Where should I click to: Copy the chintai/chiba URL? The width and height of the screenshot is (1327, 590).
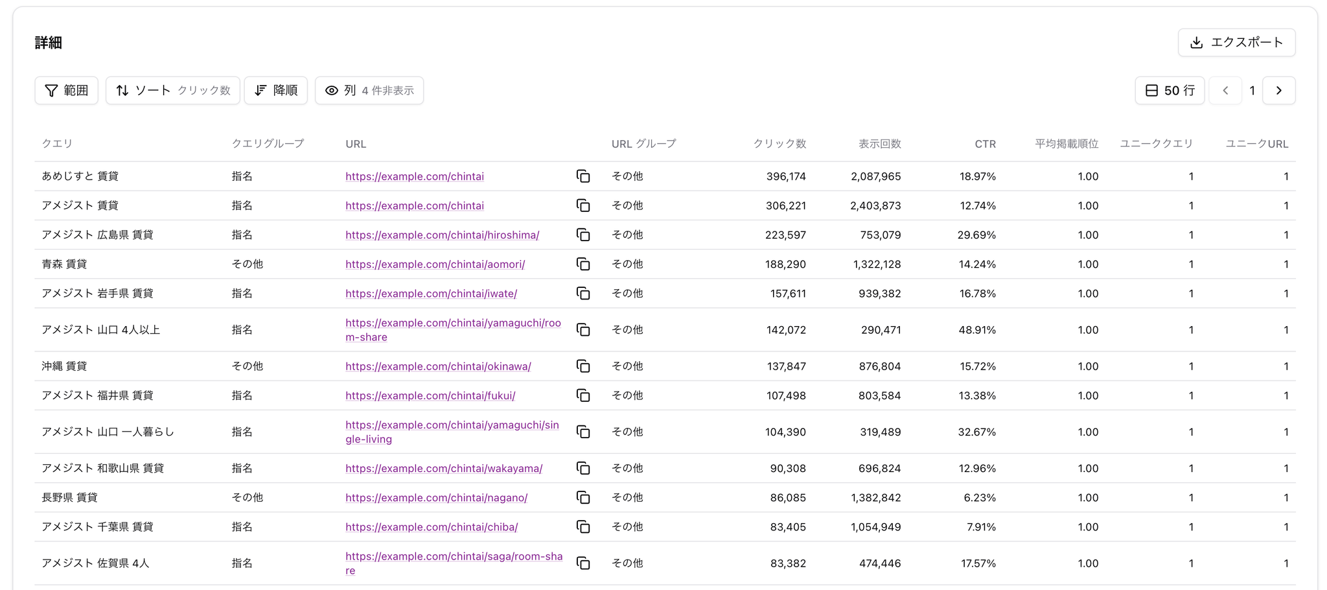tap(583, 526)
